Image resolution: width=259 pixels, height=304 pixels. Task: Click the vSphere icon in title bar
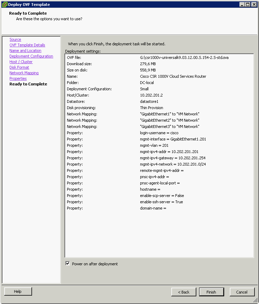[x=5, y=4]
